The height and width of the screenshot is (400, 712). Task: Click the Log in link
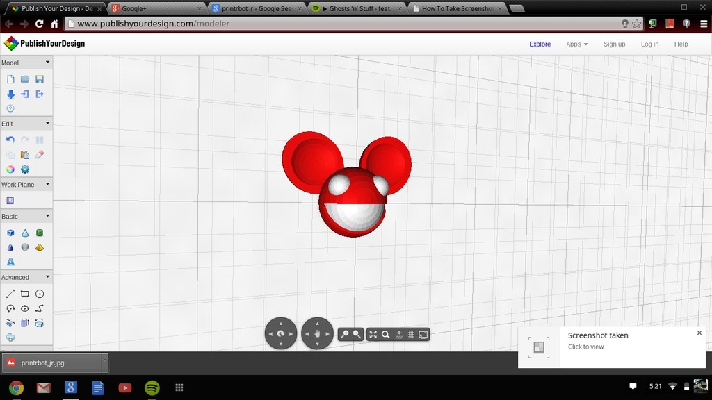click(650, 44)
